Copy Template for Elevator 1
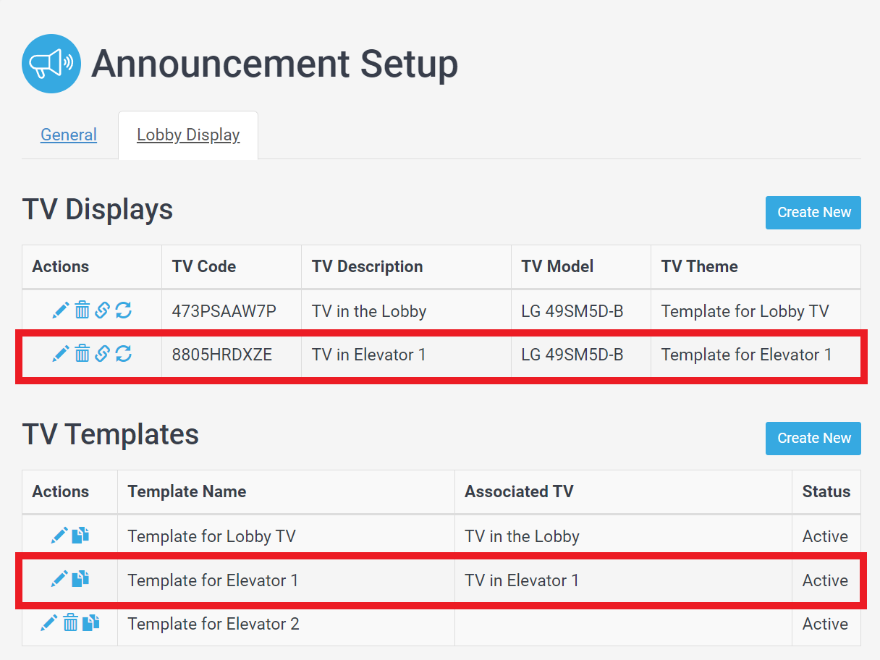This screenshot has width=880, height=660. [x=80, y=579]
